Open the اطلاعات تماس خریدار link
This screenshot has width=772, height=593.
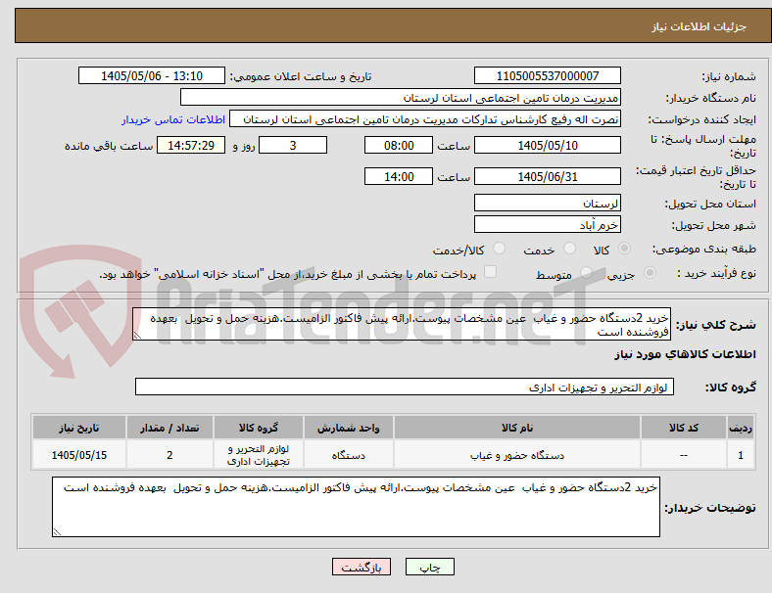tap(173, 119)
